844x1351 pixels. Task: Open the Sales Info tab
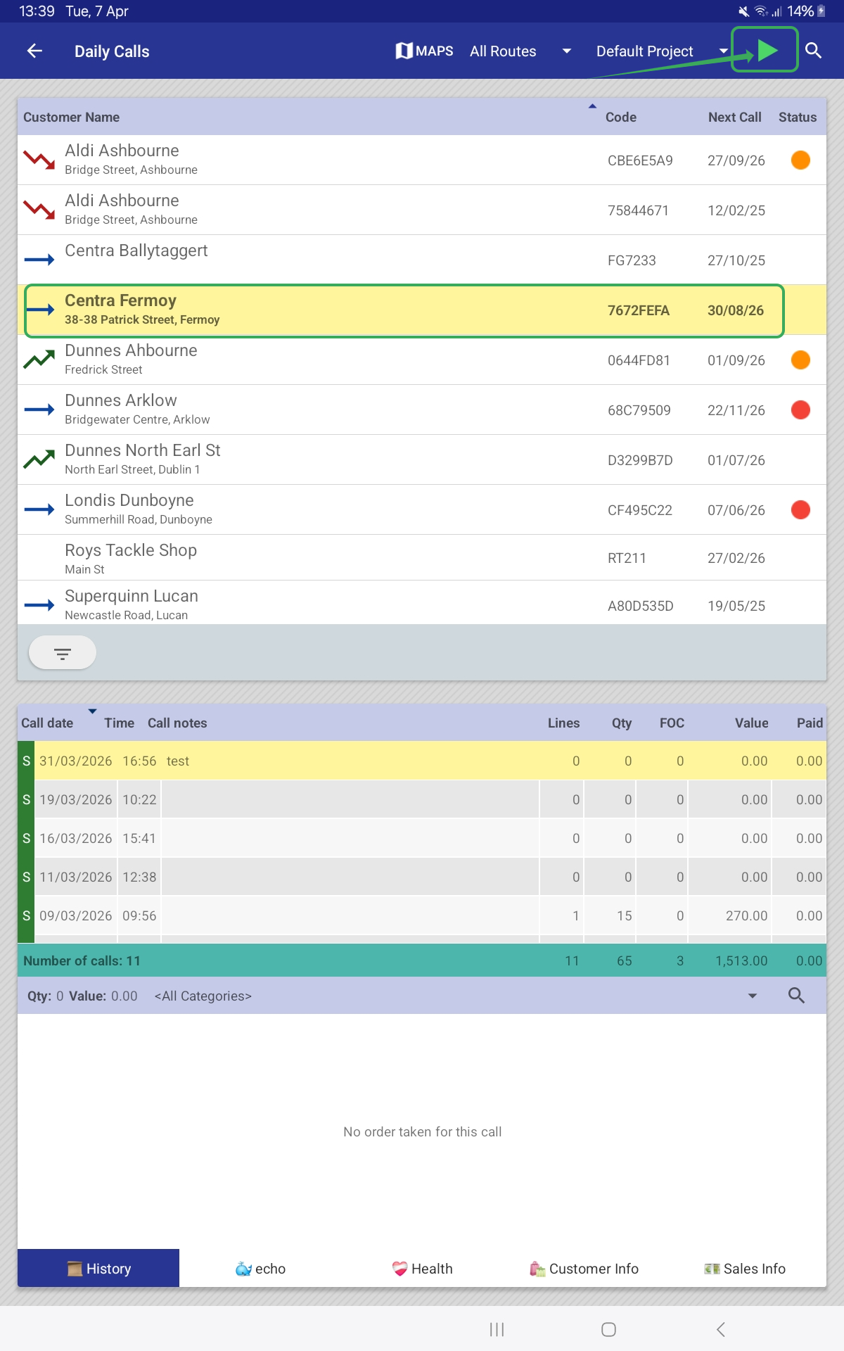[746, 1268]
